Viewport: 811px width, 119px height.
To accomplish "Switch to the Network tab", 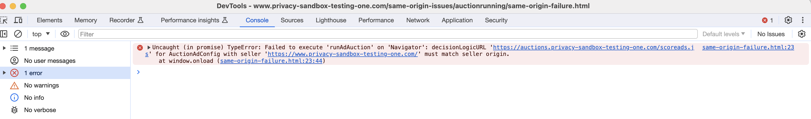I will [417, 20].
